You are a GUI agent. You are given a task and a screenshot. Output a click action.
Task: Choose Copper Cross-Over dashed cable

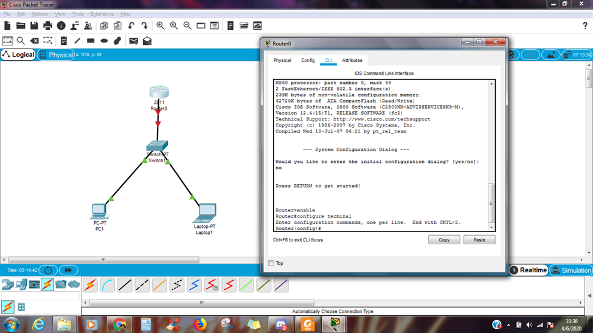tap(142, 285)
